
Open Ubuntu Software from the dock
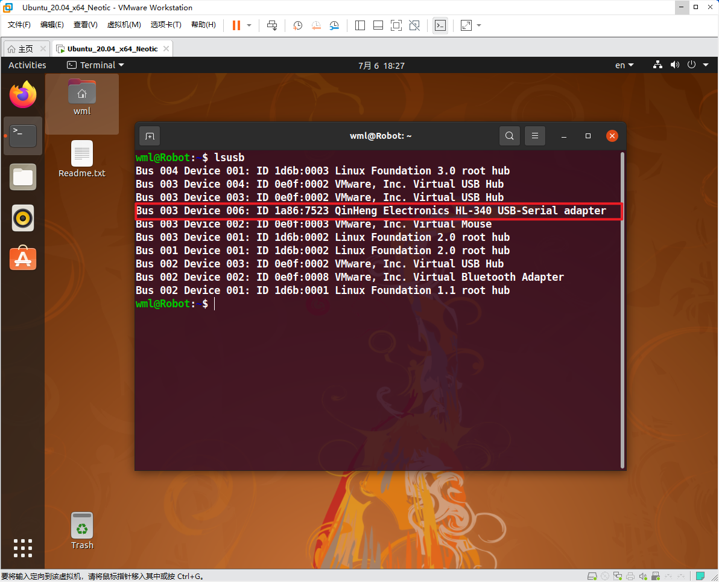pyautogui.click(x=23, y=259)
